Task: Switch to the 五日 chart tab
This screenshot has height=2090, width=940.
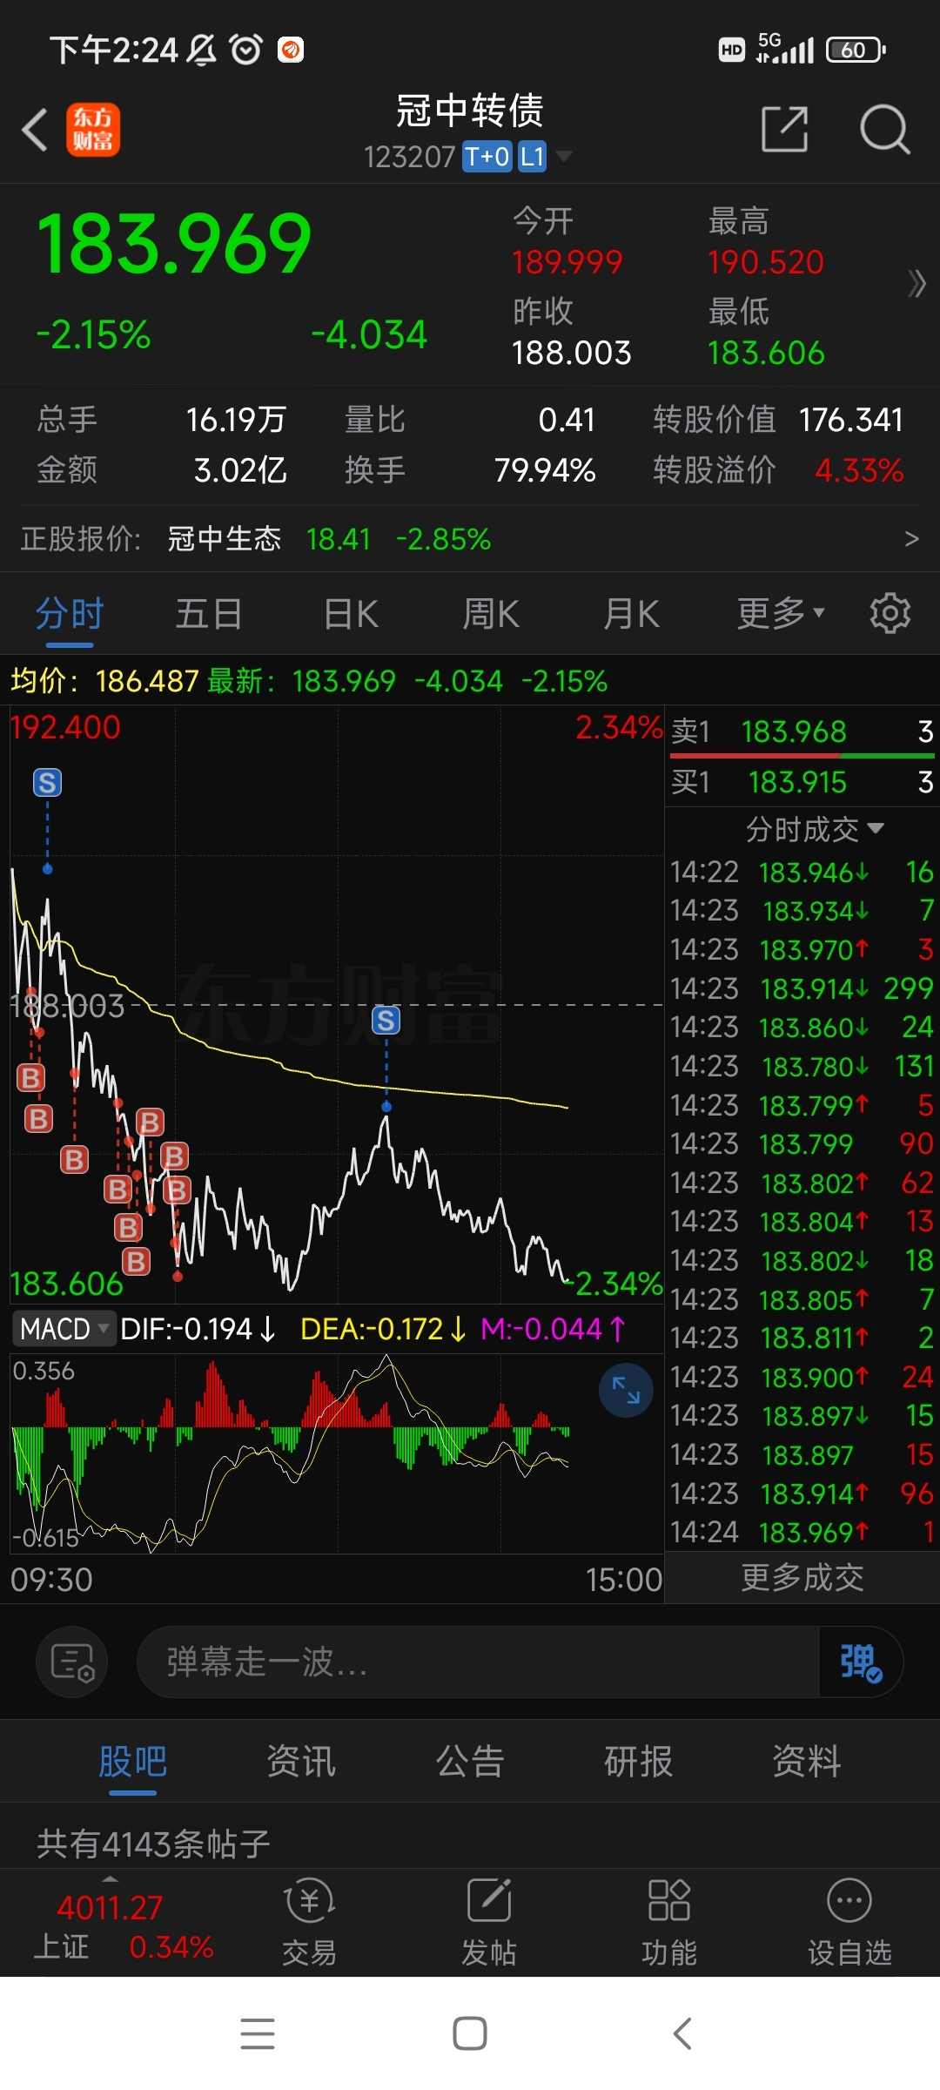Action: click(209, 613)
